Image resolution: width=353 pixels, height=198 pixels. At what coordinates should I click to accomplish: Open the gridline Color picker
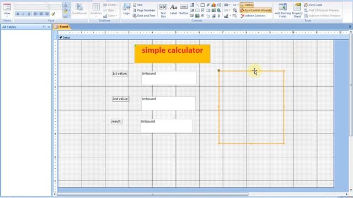click(x=110, y=16)
